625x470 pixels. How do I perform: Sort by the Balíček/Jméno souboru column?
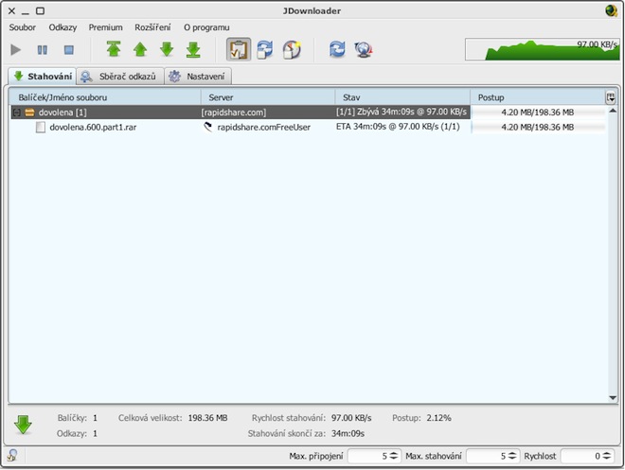pos(105,97)
